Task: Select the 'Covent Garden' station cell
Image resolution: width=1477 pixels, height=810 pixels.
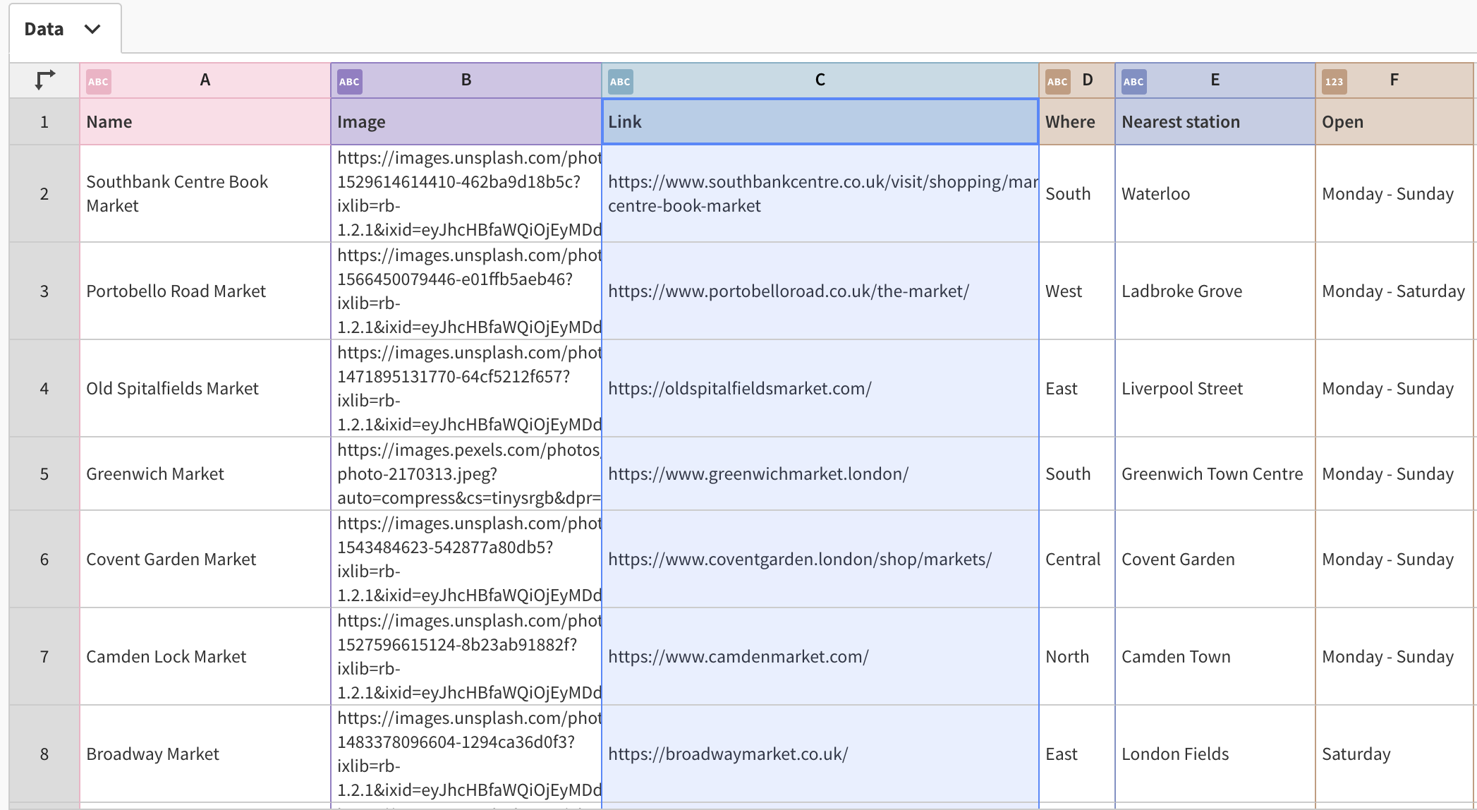Action: click(x=1215, y=560)
